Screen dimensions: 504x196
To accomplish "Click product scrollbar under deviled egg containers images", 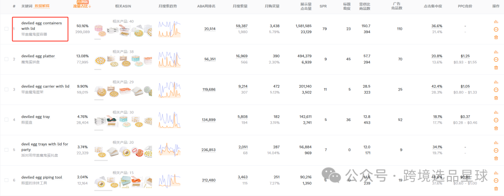I will [98, 39].
